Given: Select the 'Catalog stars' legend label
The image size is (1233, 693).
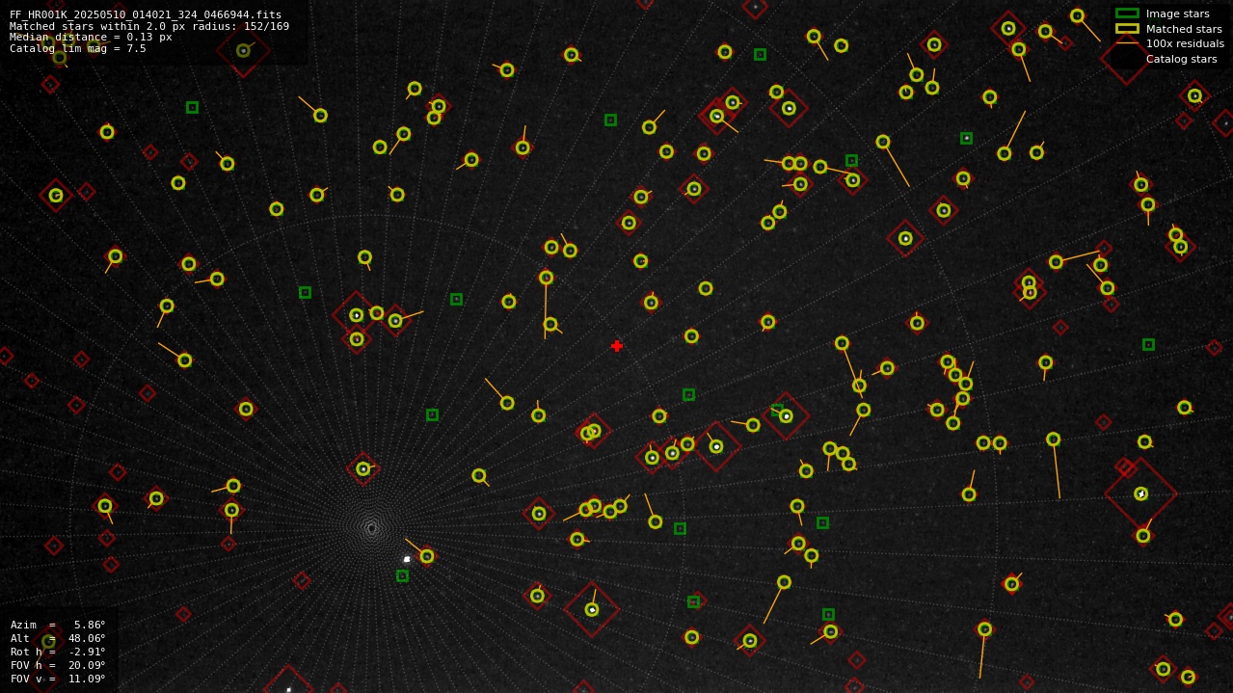Looking at the screenshot, I should pyautogui.click(x=1181, y=59).
